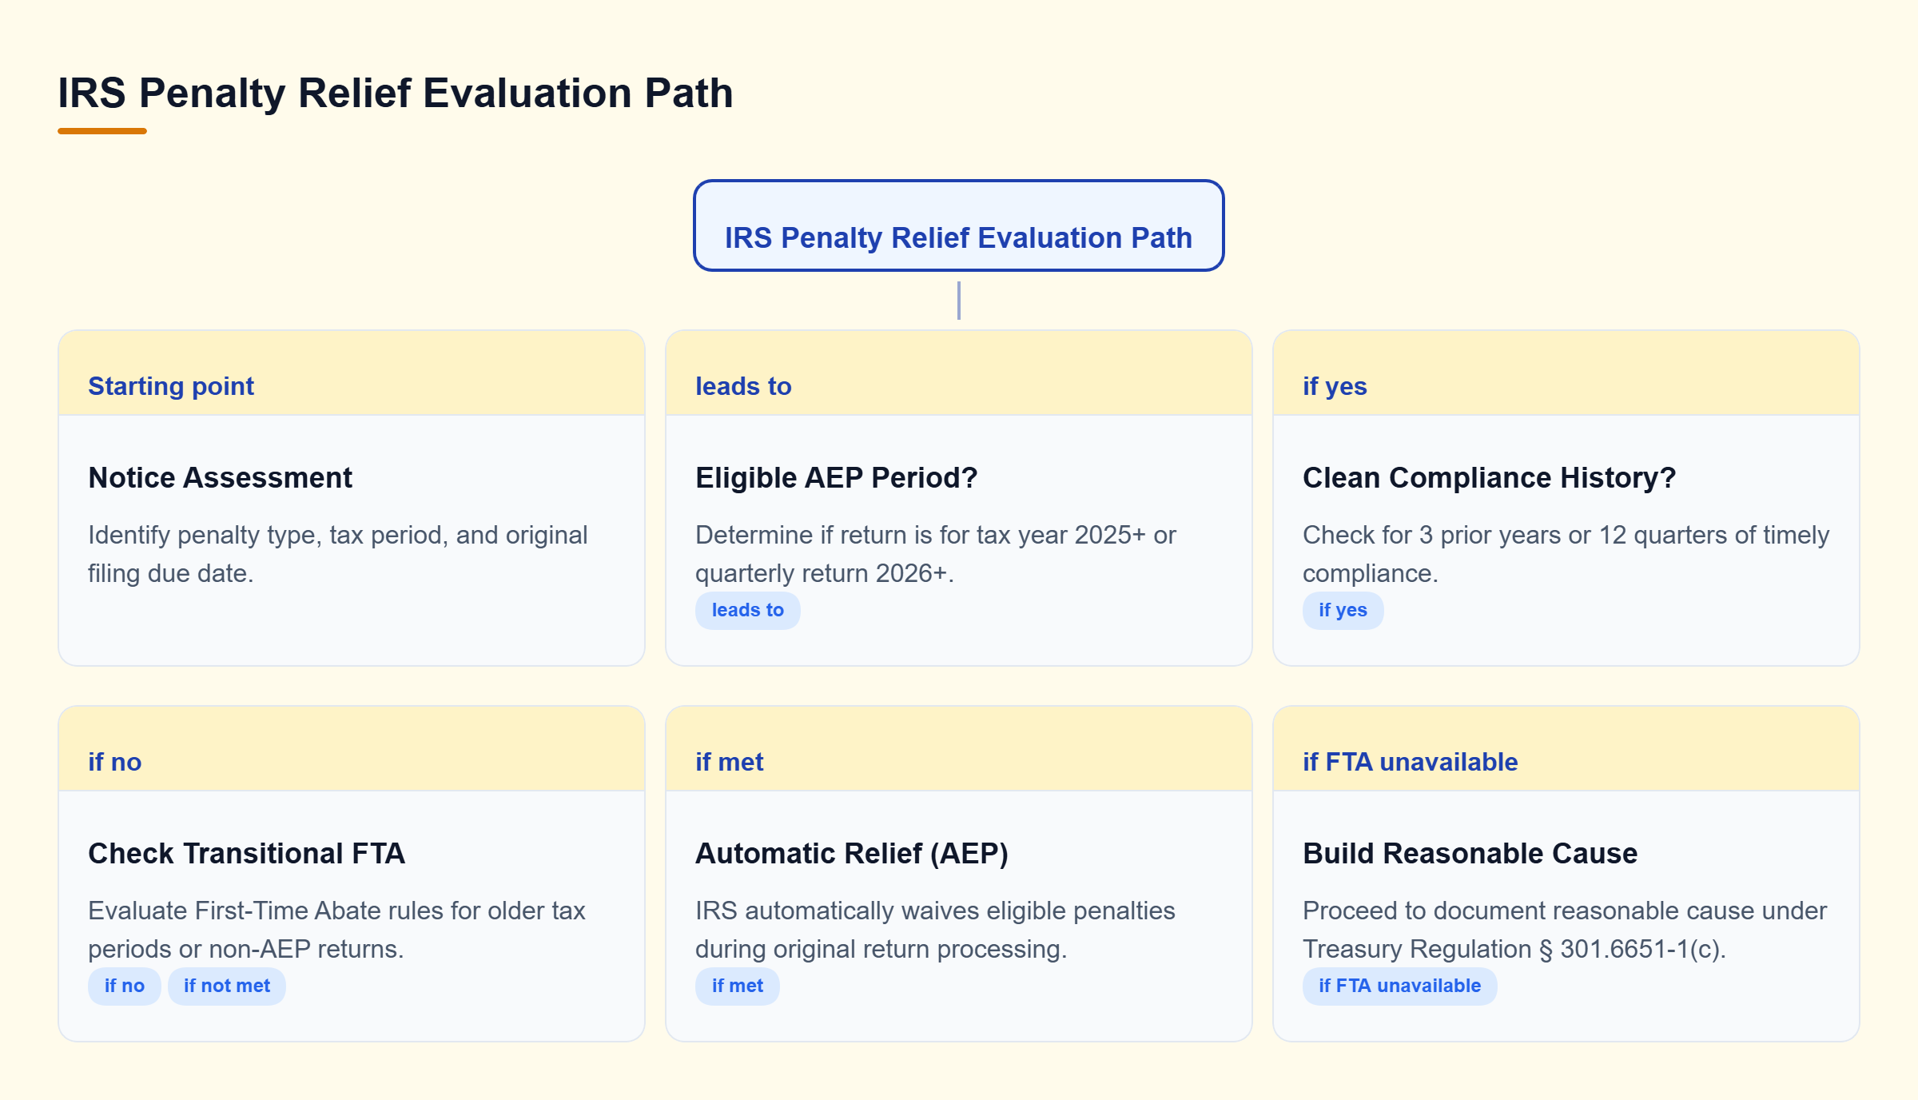This screenshot has height=1100, width=1918.
Task: Click the 'leads to' pill tag in the Eligible AEP card
Action: pyautogui.click(x=748, y=610)
